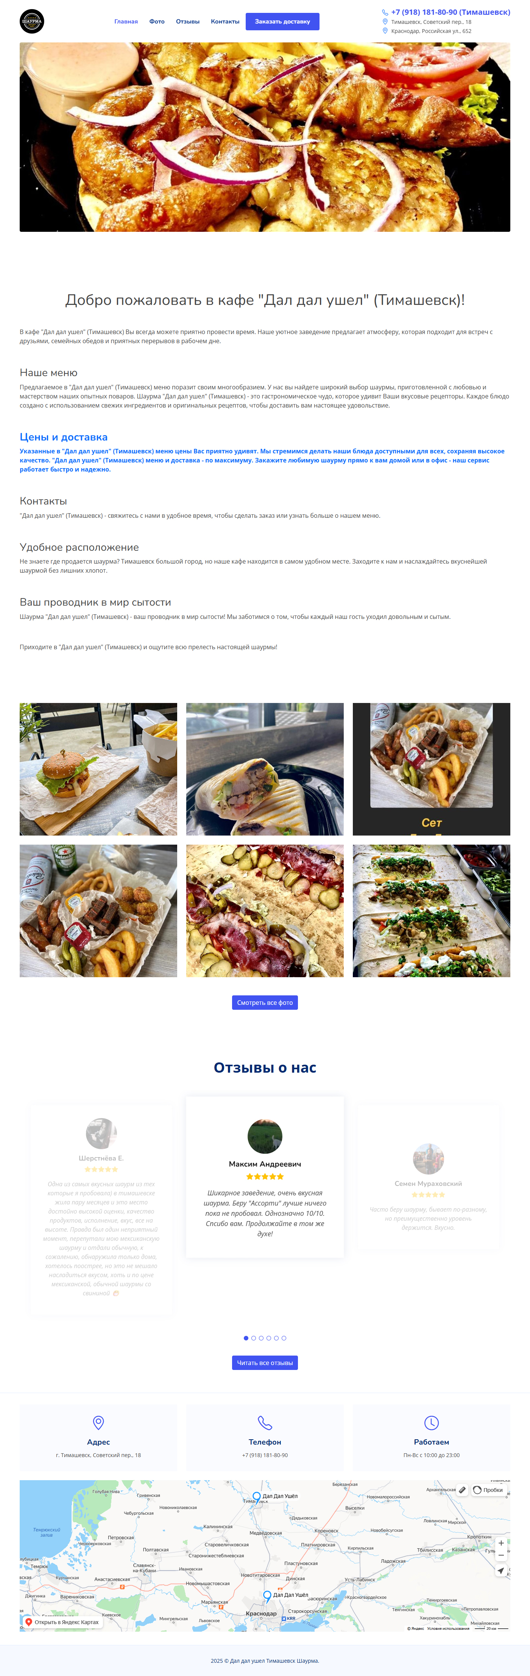530x1676 pixels.
Task: Click the Дал Дал Ушёл marker at Тимашевск
Action: click(x=257, y=1496)
